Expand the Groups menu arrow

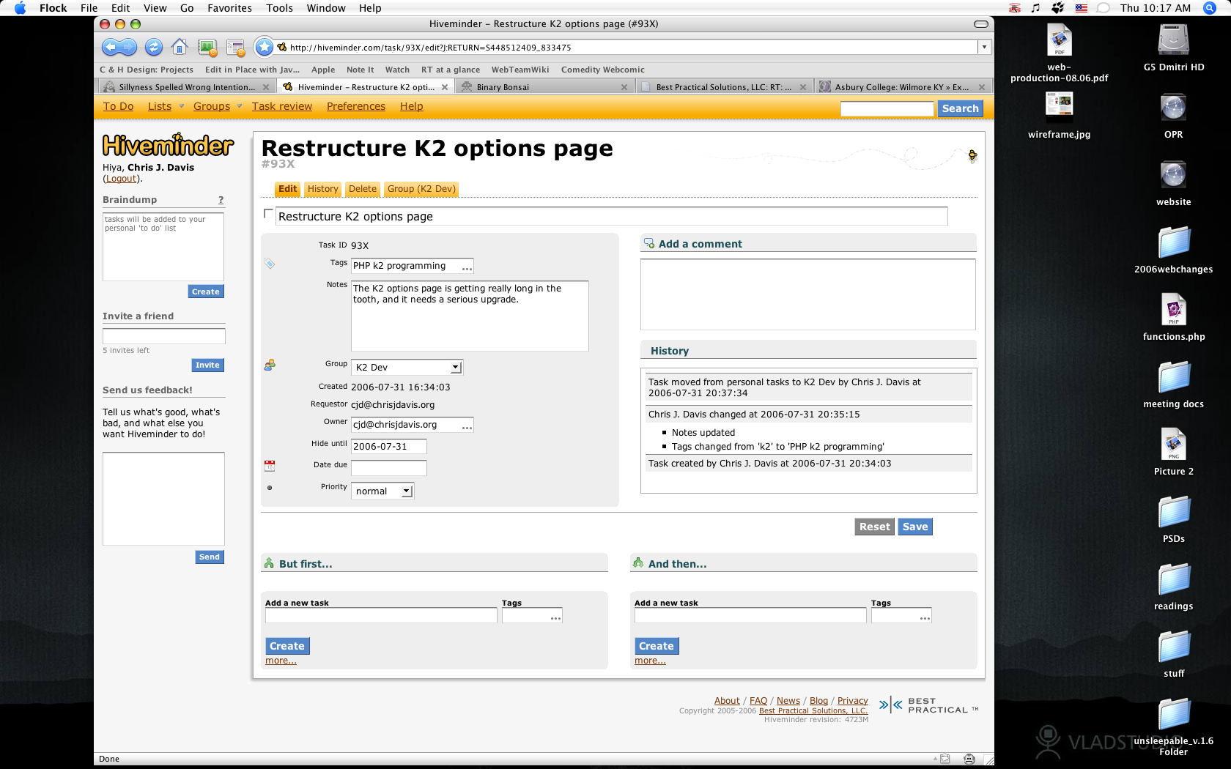pos(239,106)
